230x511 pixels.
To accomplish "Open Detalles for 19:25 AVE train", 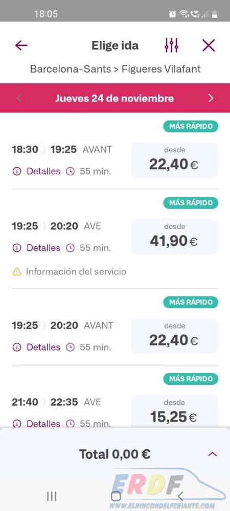I will point(36,248).
